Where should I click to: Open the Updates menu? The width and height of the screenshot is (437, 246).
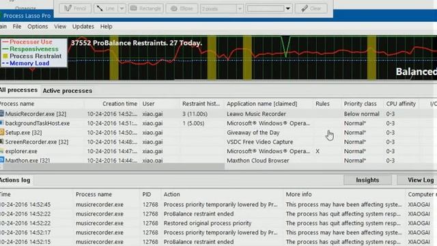[x=83, y=27]
